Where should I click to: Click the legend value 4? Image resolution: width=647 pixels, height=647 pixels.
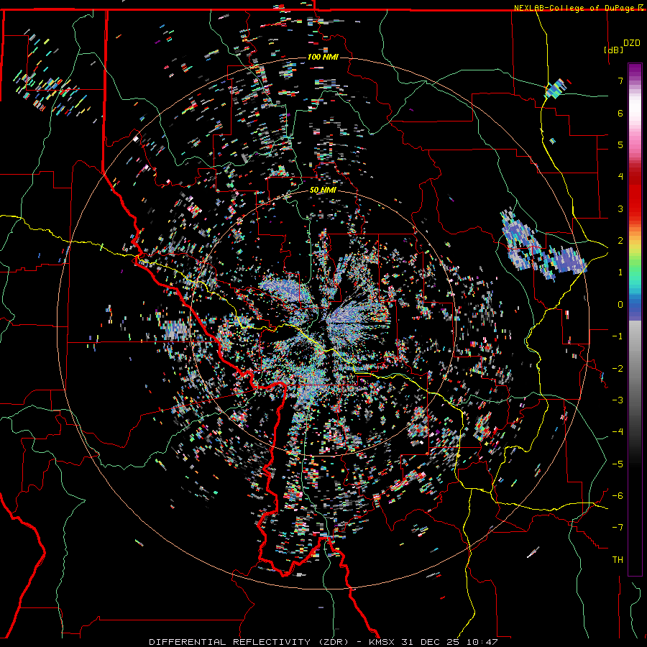coord(620,177)
